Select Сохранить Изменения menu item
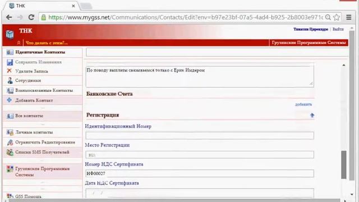Viewport: 359px width, 202px height. tap(38, 62)
